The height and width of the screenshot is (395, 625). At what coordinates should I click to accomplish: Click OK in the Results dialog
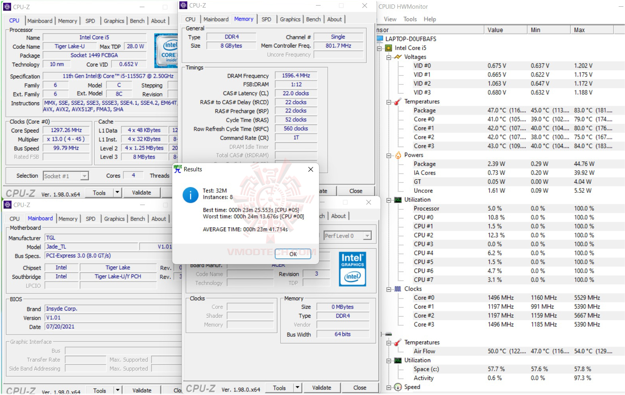click(293, 254)
